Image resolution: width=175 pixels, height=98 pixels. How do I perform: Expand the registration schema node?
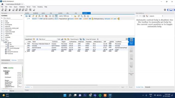coord(2,33)
